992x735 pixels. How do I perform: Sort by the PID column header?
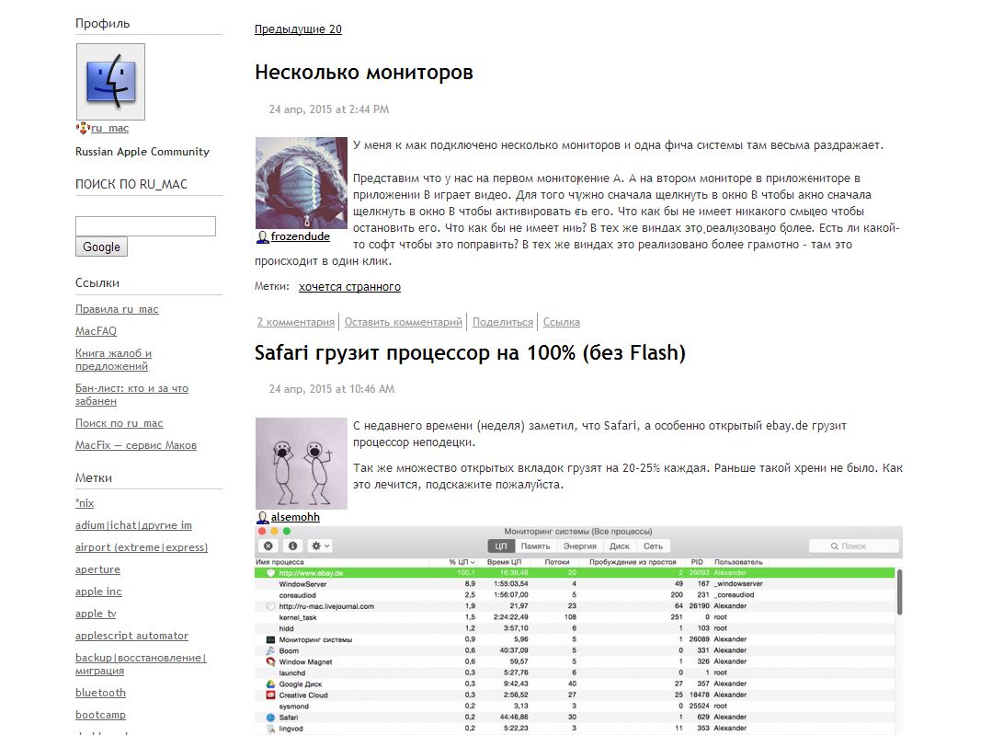697,562
